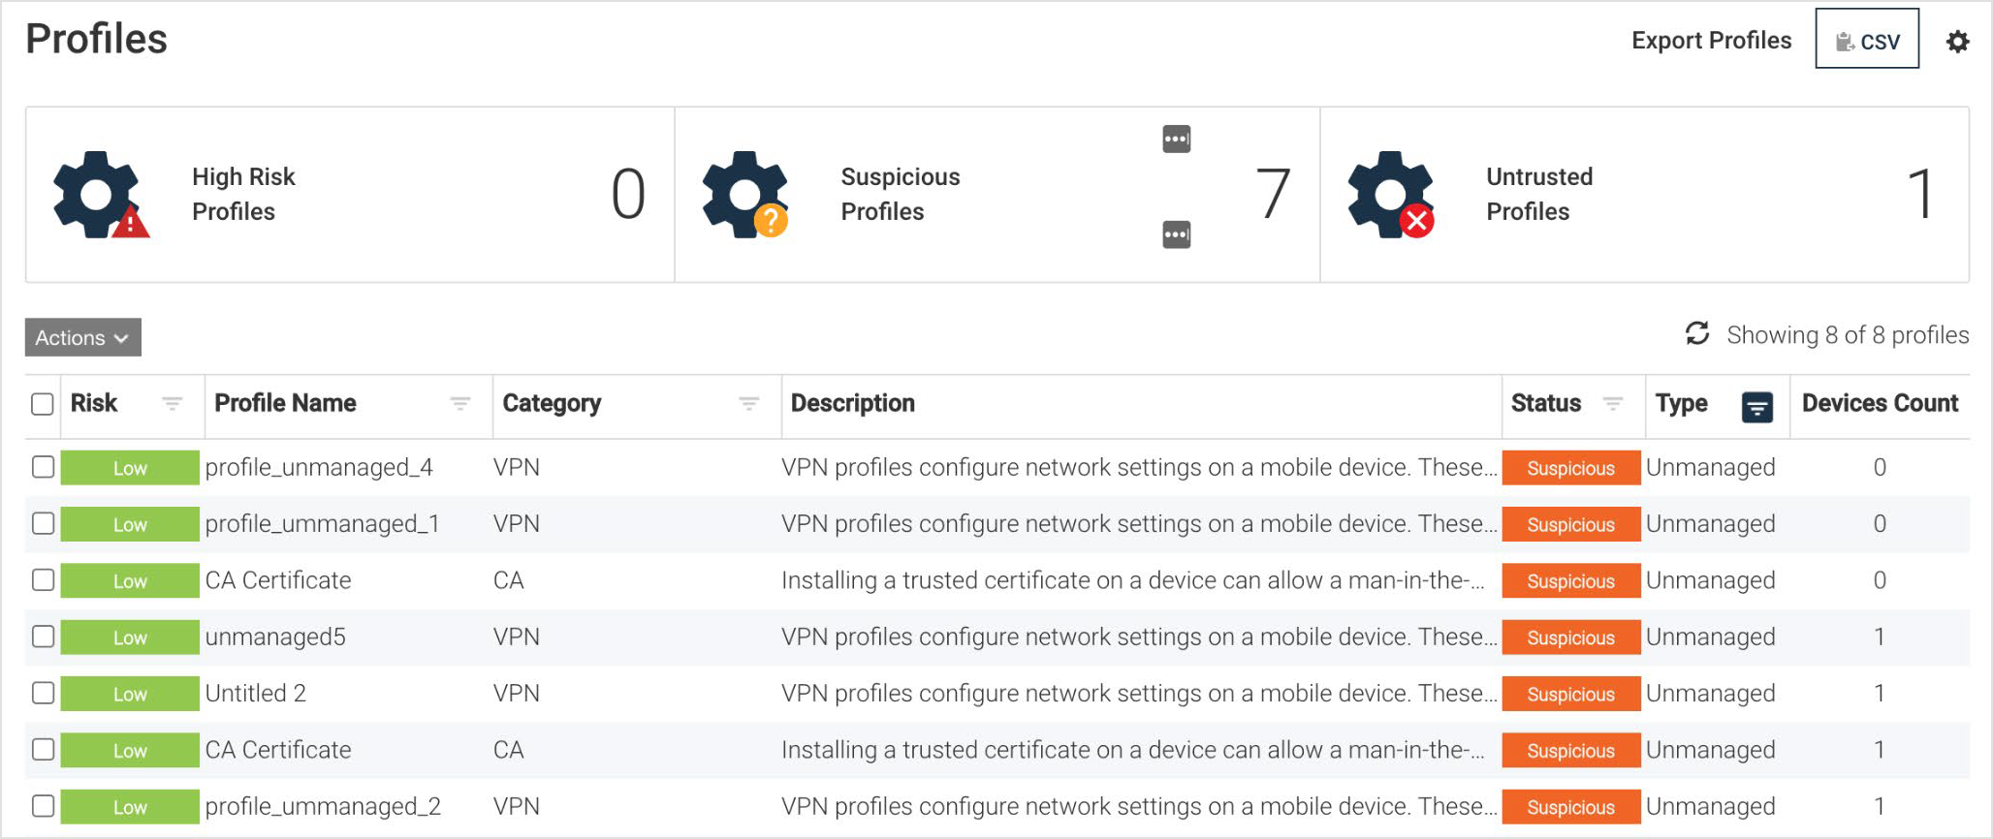Image resolution: width=1993 pixels, height=839 pixels.
Task: Click the Suspicious status badge for Untitled 2
Action: [1571, 694]
